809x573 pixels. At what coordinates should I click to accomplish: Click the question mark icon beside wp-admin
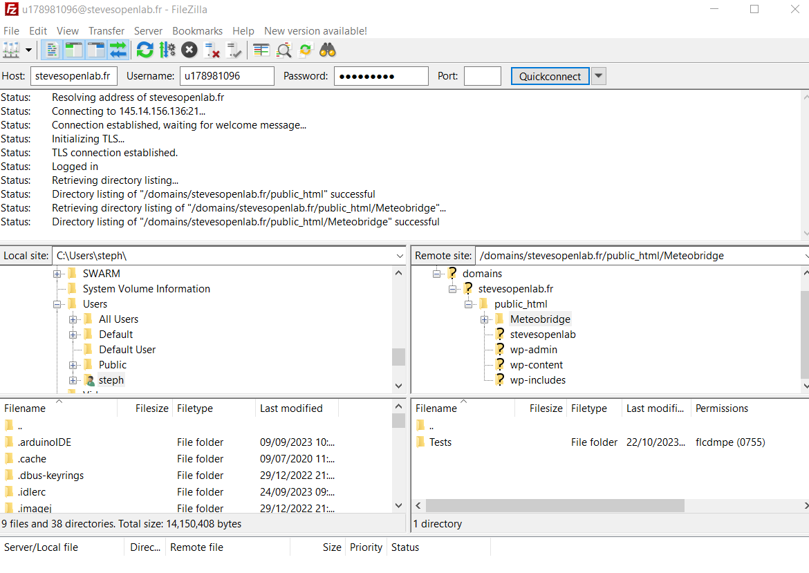point(500,349)
